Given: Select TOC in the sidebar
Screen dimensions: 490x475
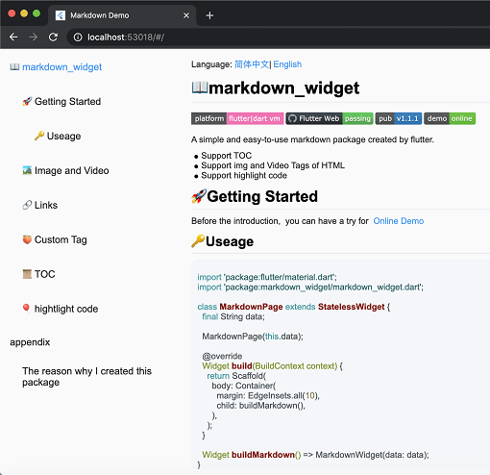Looking at the screenshot, I should tap(45, 274).
